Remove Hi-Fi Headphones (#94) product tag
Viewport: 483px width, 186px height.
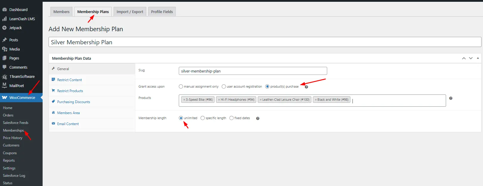219,100
